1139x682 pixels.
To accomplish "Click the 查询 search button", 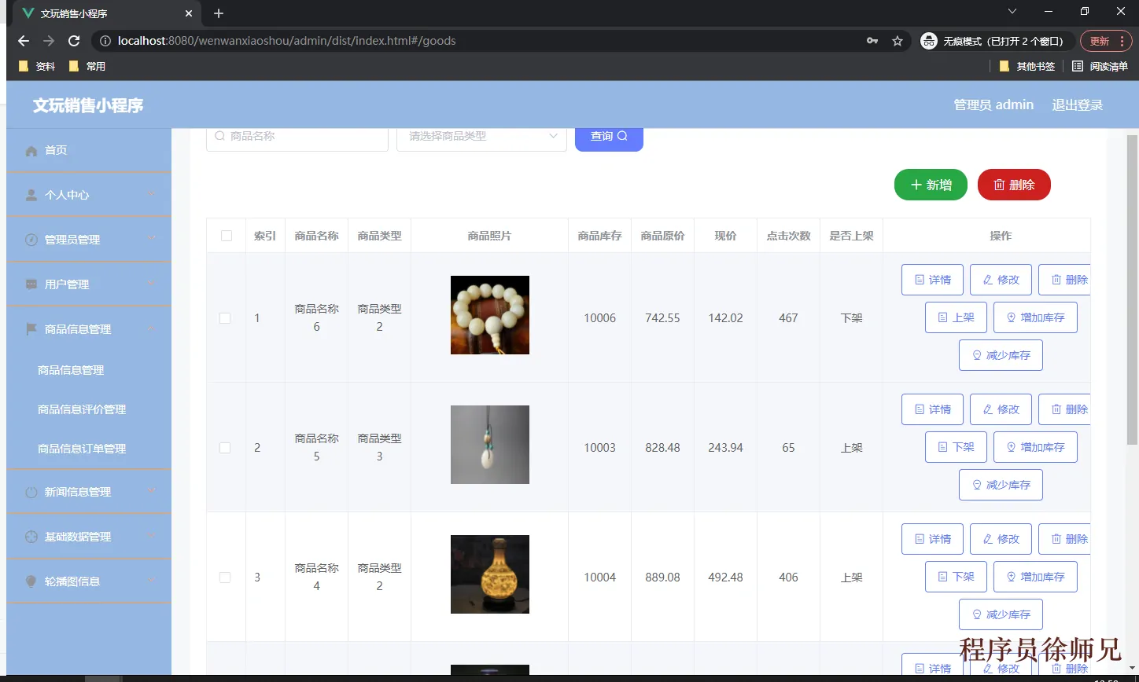I will click(609, 137).
